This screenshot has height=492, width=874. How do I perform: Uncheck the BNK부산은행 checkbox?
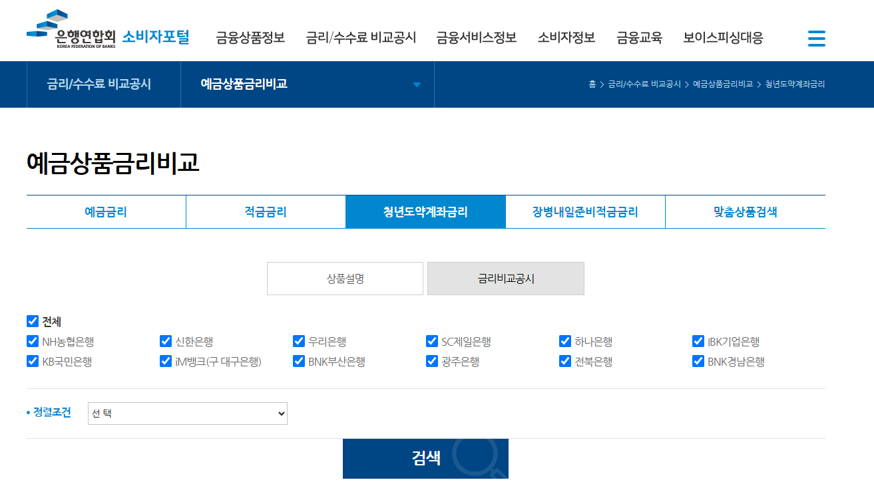click(x=299, y=361)
